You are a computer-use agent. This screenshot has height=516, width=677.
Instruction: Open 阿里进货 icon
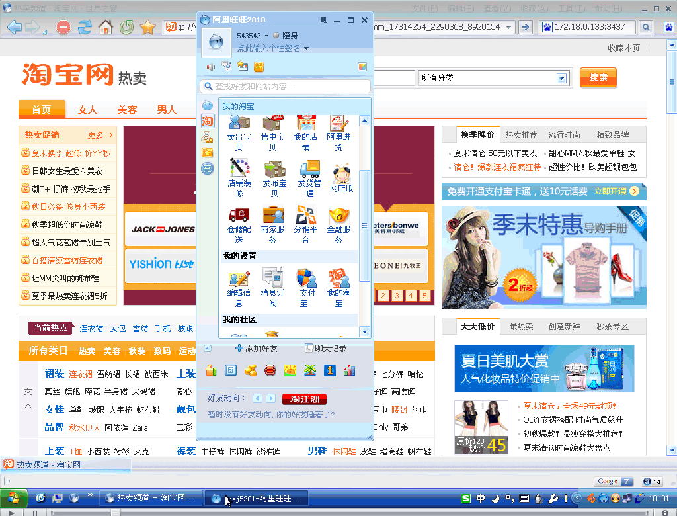coord(338,133)
